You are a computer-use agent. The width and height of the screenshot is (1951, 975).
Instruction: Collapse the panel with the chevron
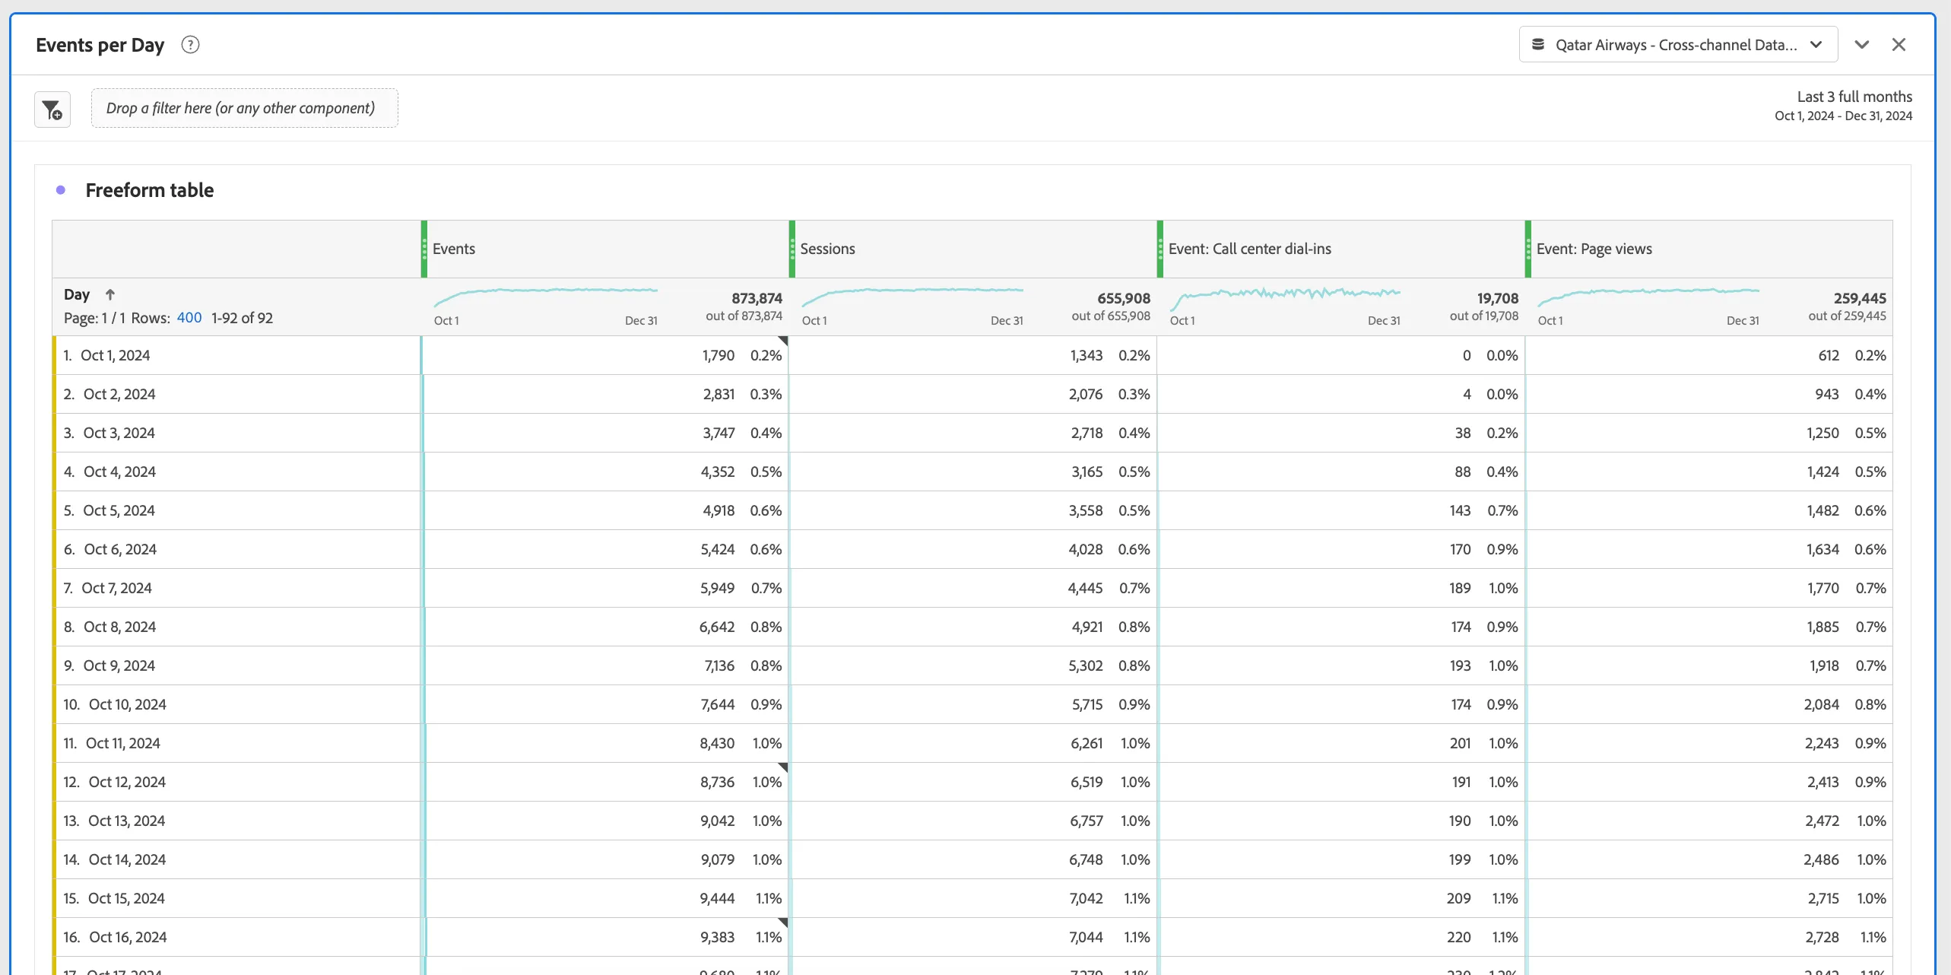tap(1862, 44)
